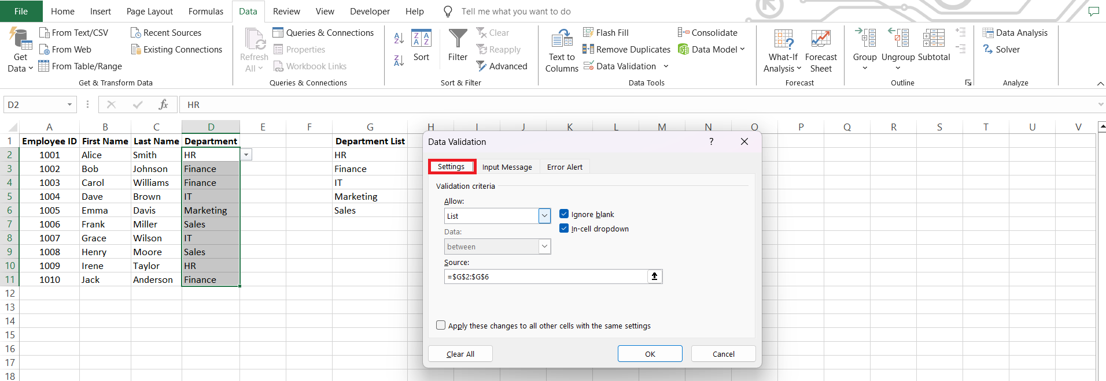Screen dimensions: 1106x381
Task: Click the Source range input field
Action: pos(546,277)
